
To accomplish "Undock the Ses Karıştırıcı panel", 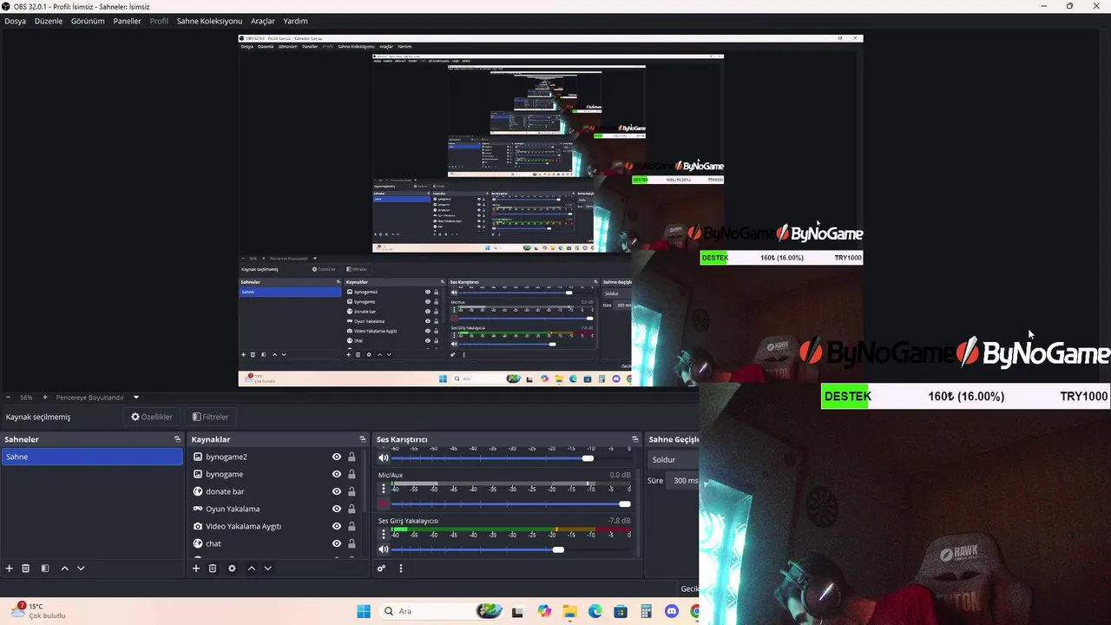I will pyautogui.click(x=635, y=439).
